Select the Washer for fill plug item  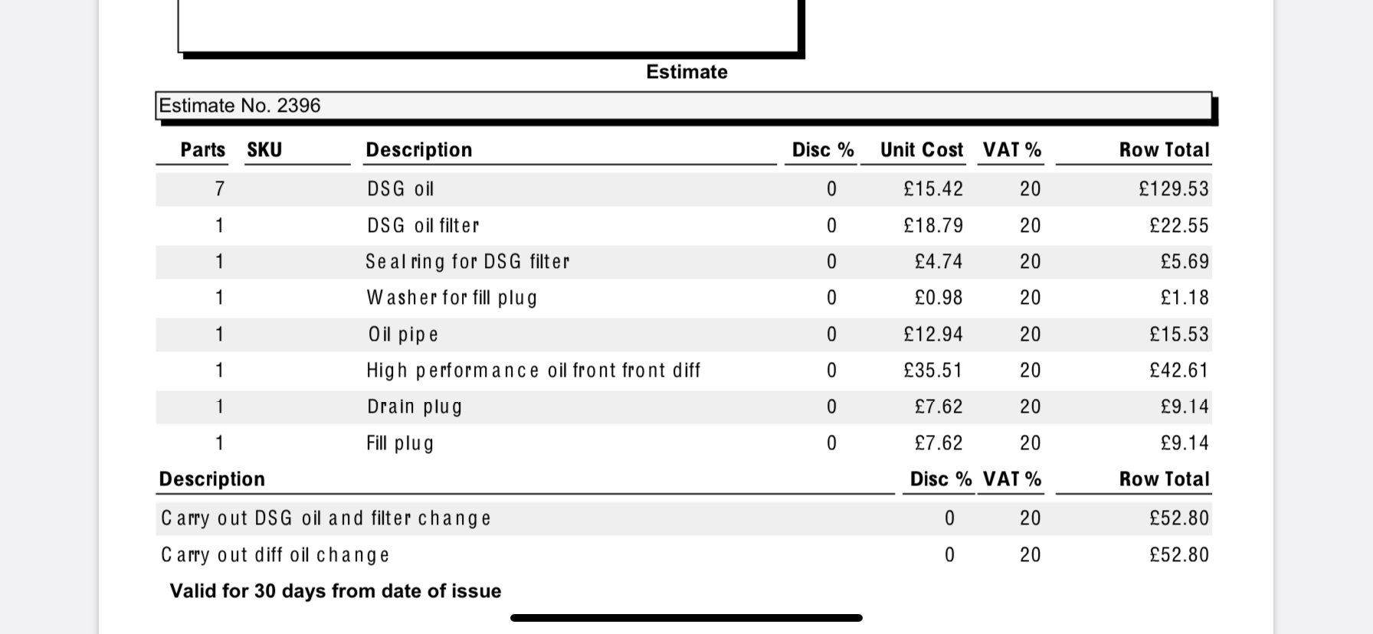(x=452, y=298)
